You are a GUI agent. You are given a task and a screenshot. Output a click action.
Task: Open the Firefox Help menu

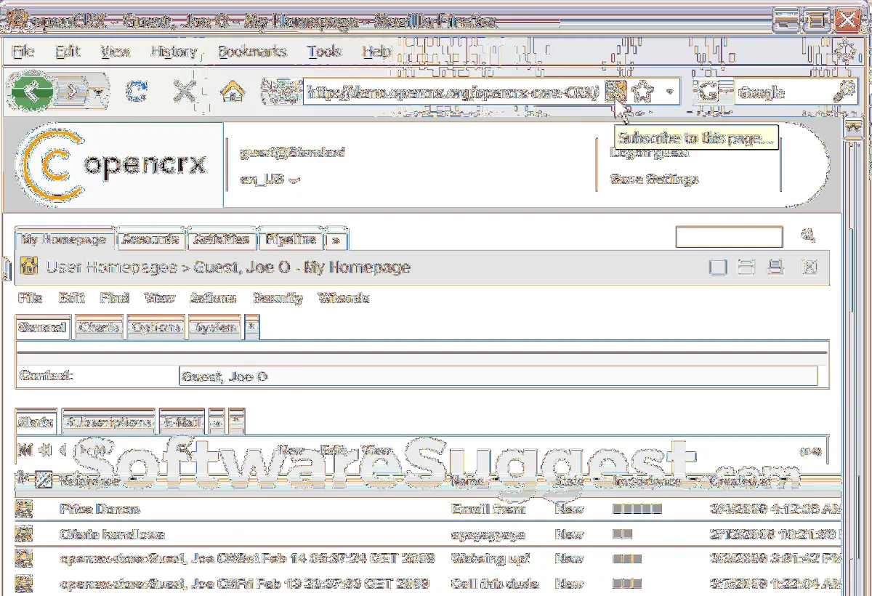377,52
